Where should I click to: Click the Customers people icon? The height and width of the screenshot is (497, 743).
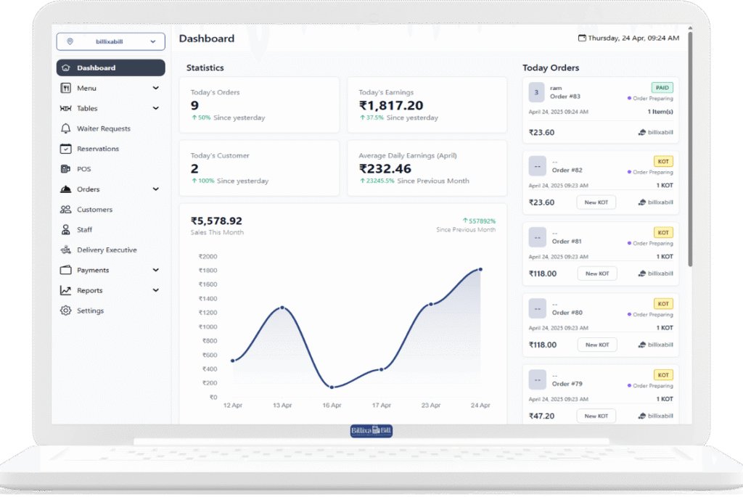(66, 209)
